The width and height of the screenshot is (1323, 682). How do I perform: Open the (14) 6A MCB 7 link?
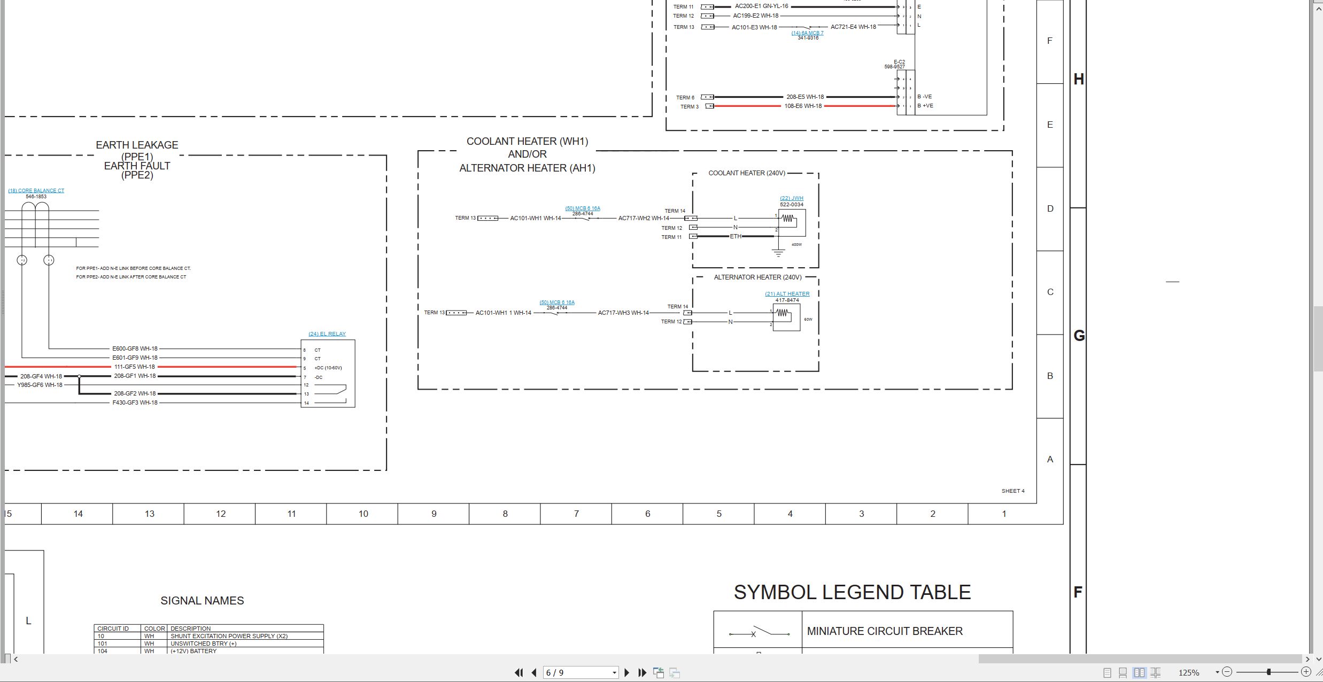(807, 33)
